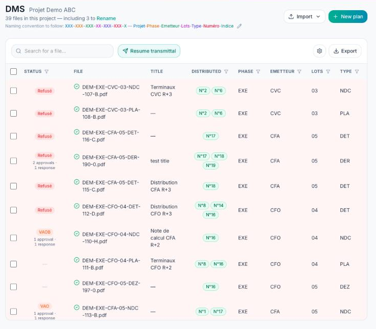Click the file name DEM-EXE-CFO-04-NDC-110-H.pdf
This screenshot has height=329, width=376.
point(111,238)
